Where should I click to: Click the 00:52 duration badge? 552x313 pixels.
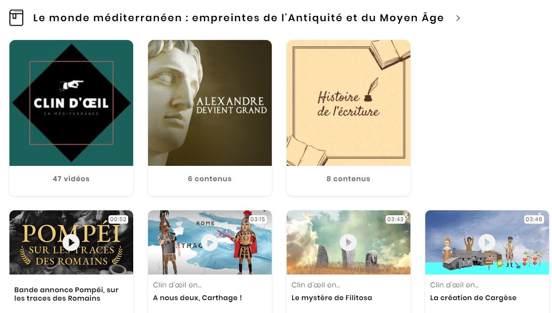(x=118, y=219)
